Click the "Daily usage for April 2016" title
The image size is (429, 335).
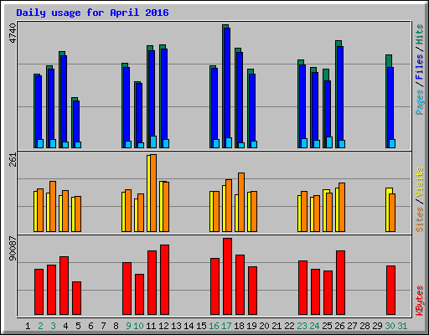pyautogui.click(x=92, y=13)
